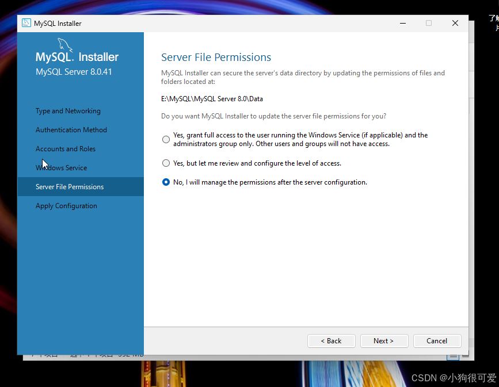Click the view toggle icon in background window

click(452, 357)
